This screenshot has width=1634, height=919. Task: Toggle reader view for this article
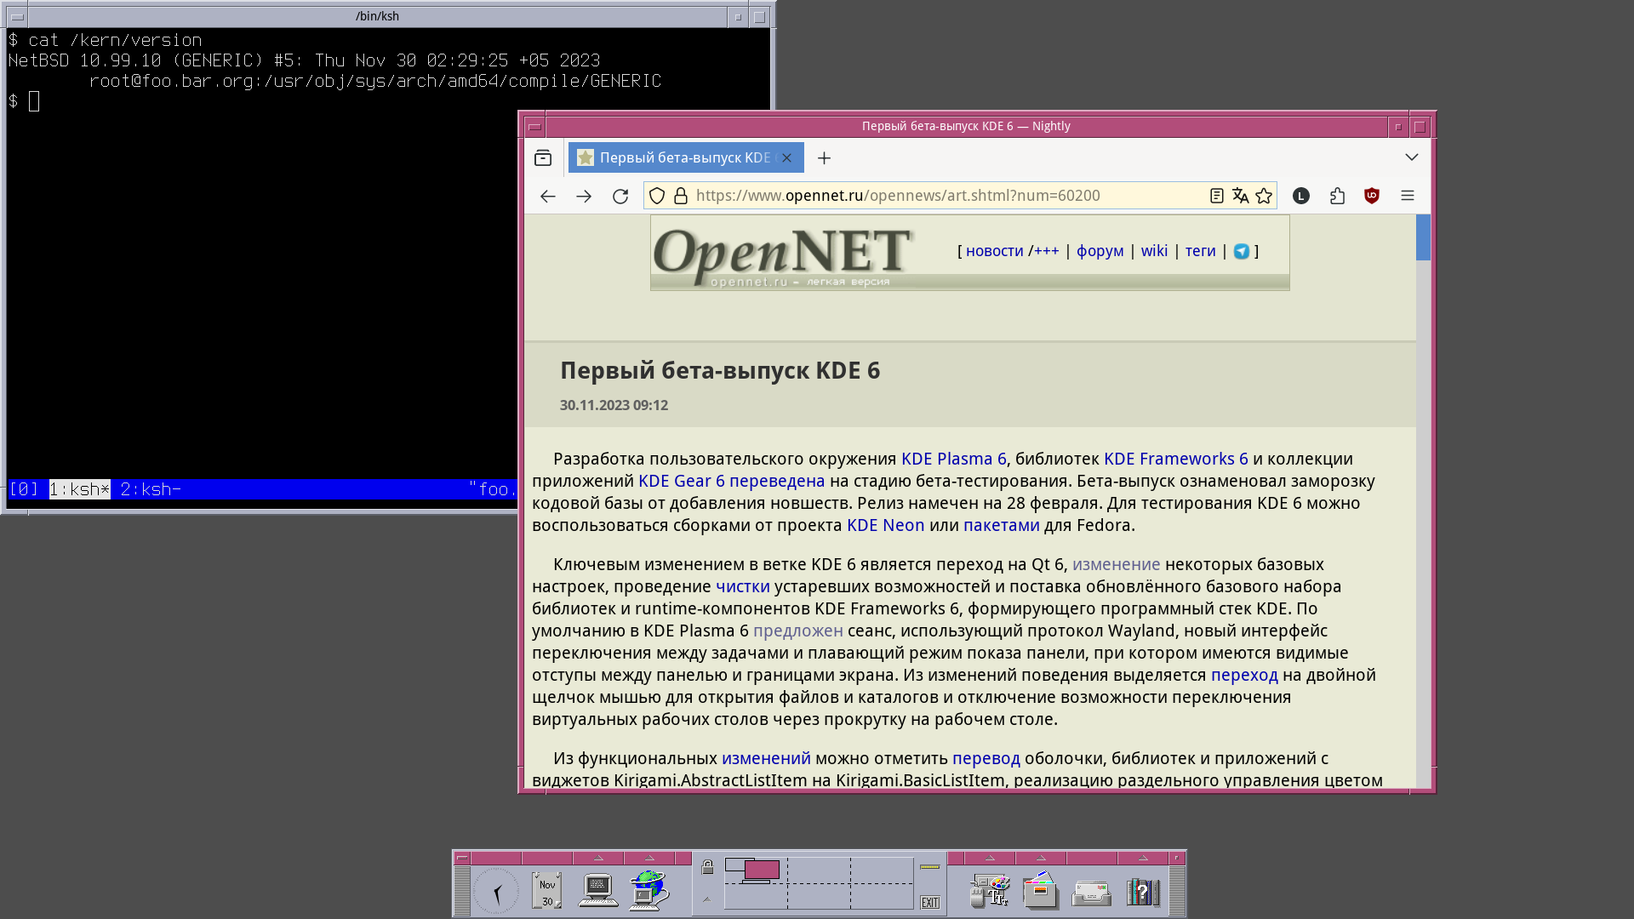pos(1217,197)
